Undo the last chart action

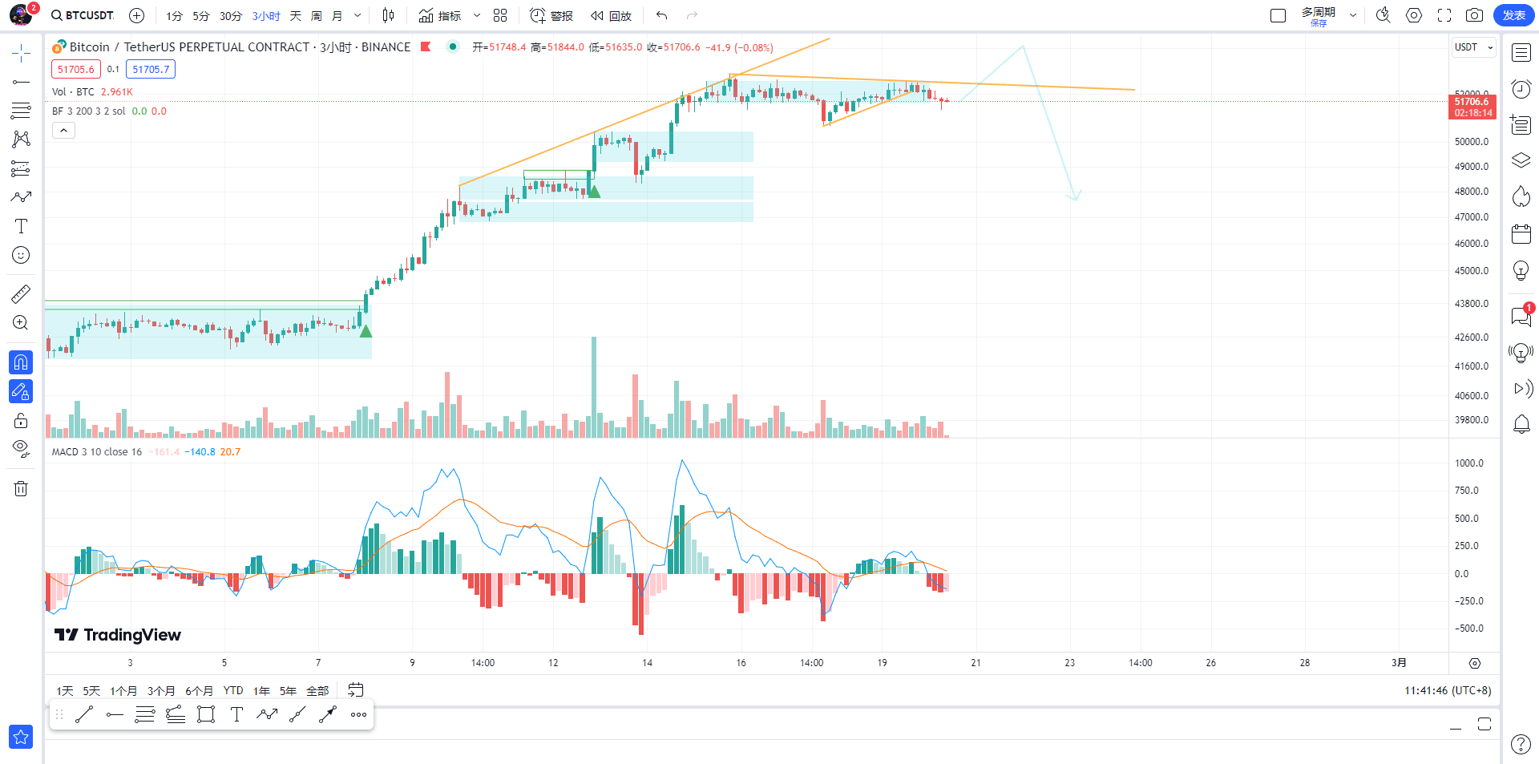(x=661, y=15)
